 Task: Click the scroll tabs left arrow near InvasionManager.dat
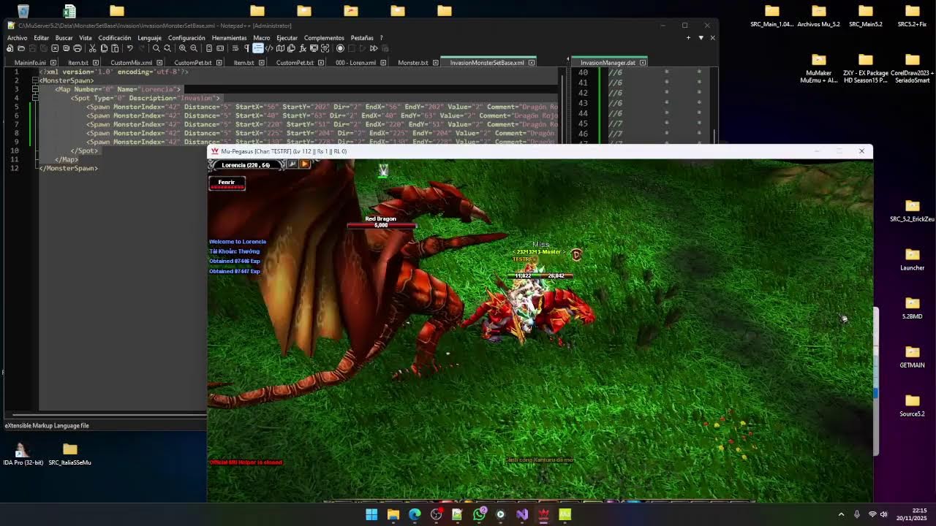click(567, 60)
